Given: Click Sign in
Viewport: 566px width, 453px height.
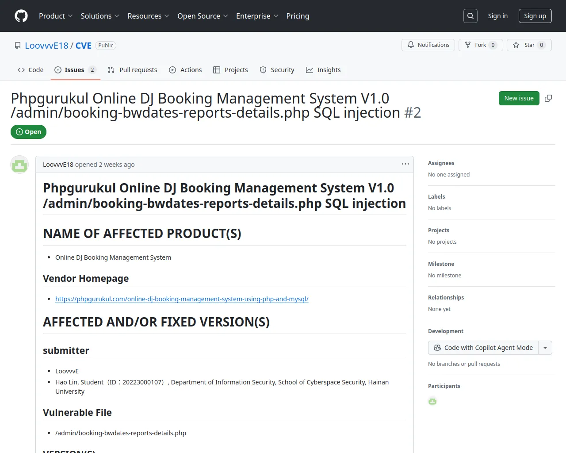Looking at the screenshot, I should [x=498, y=16].
